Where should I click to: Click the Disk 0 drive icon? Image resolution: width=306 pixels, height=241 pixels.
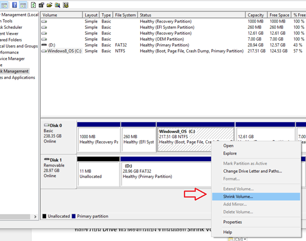(47, 125)
